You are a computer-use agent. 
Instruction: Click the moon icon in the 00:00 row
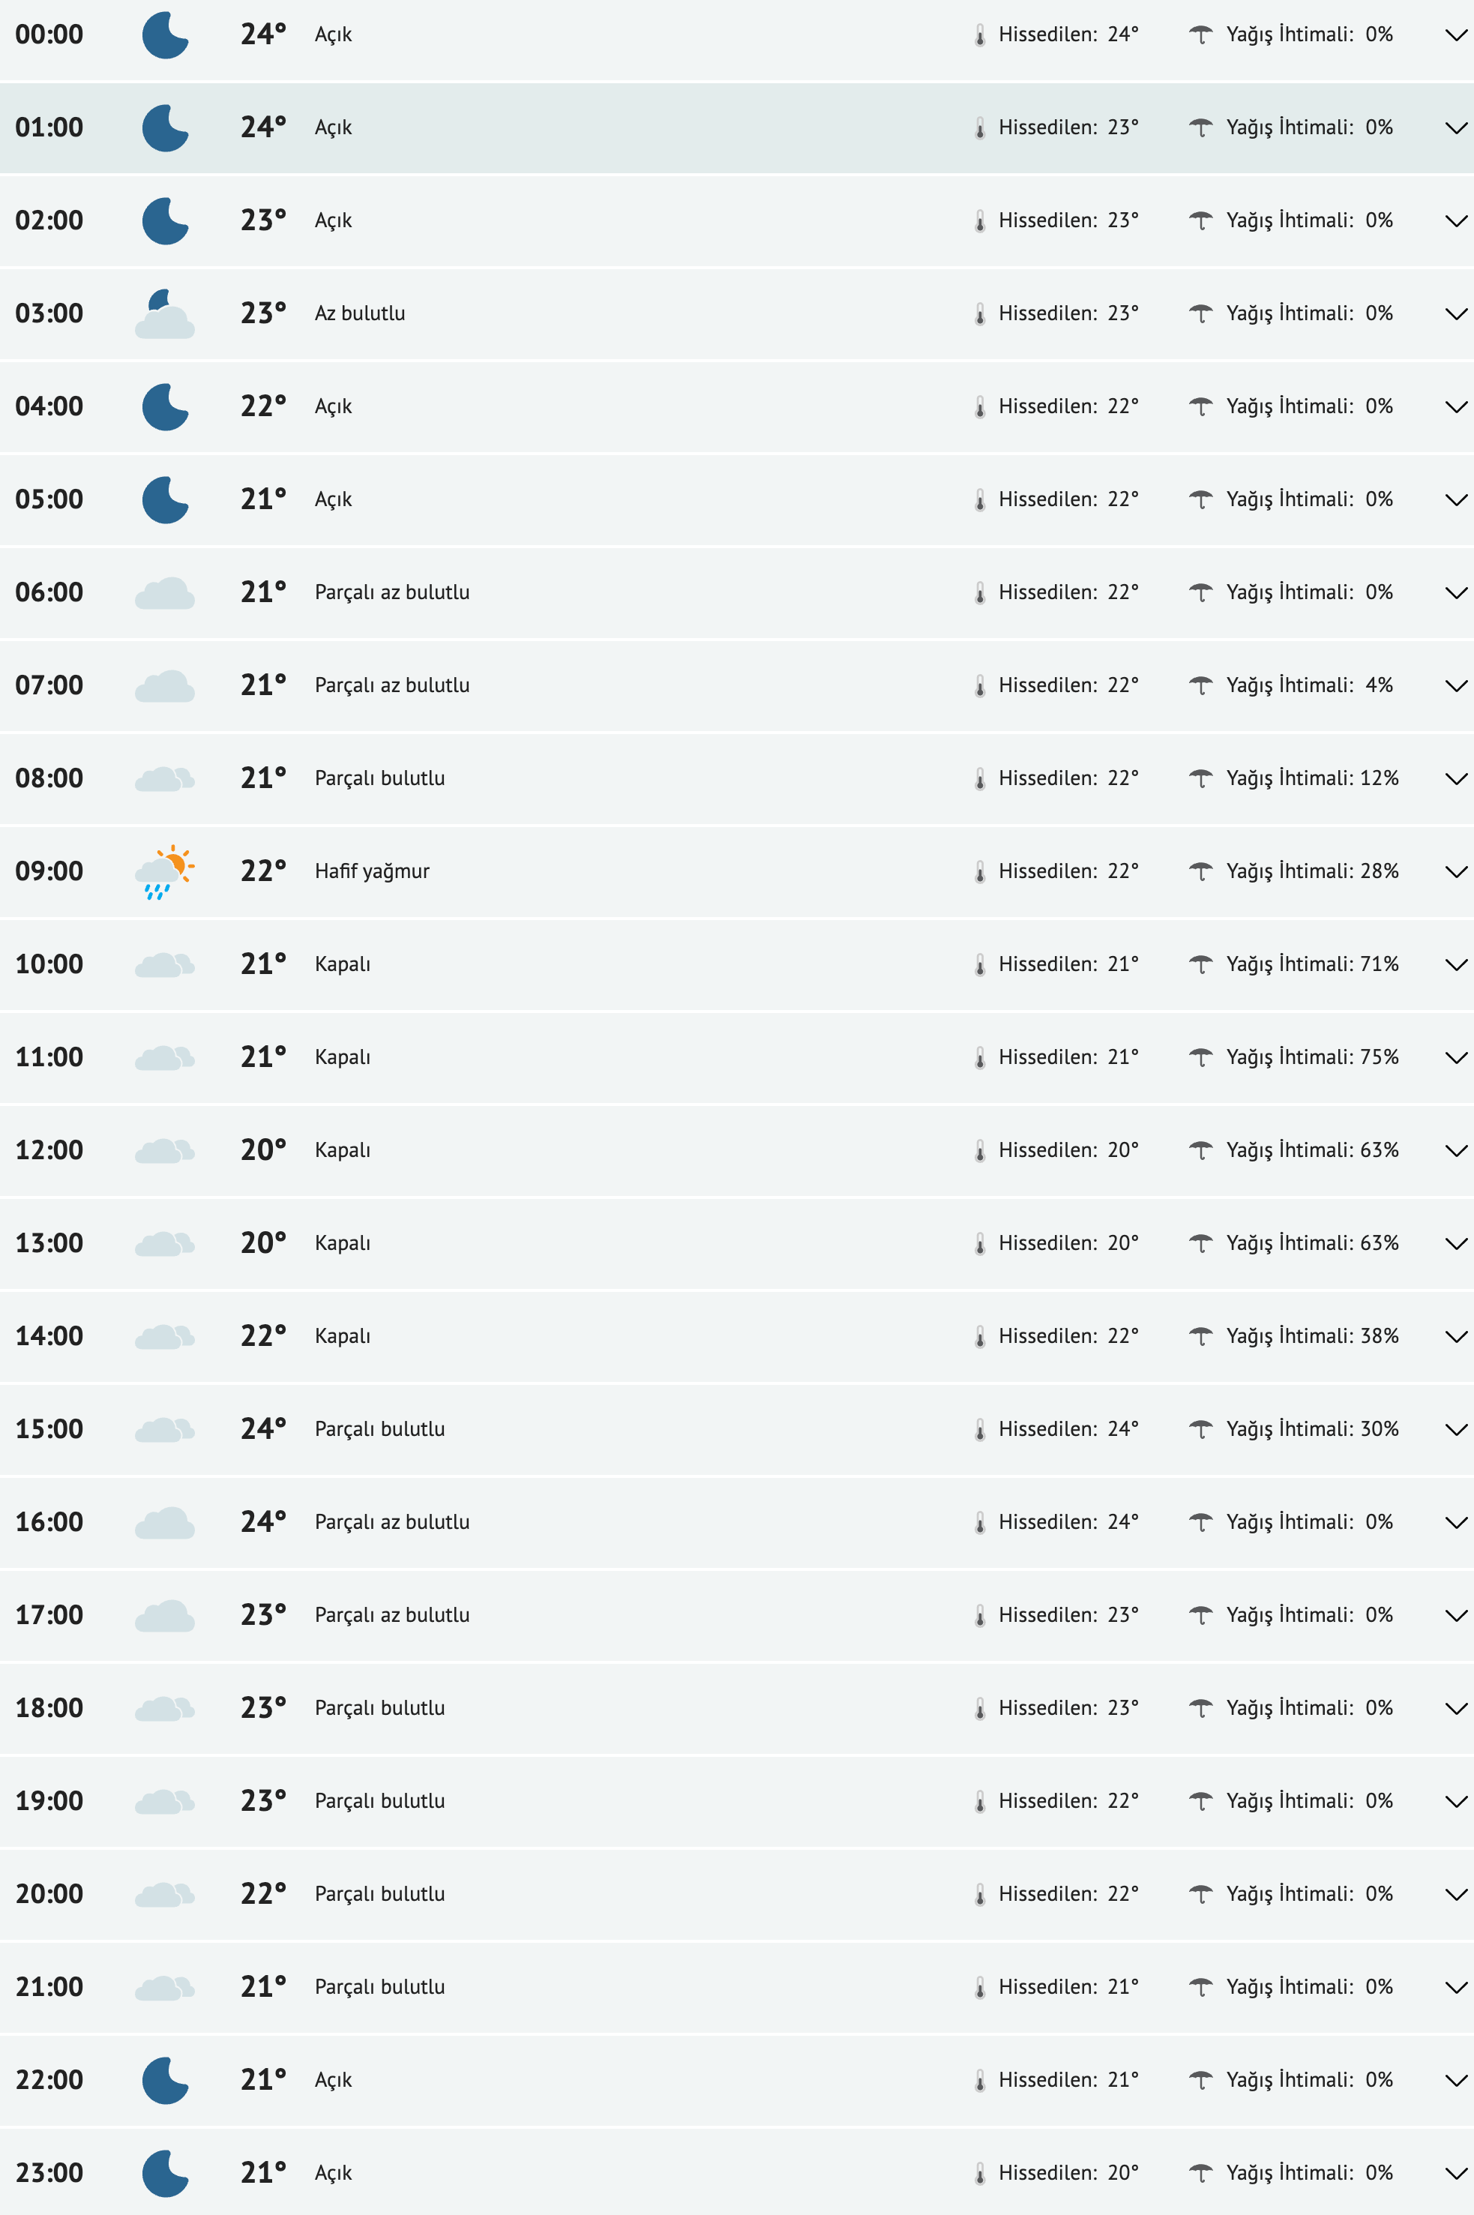click(164, 34)
